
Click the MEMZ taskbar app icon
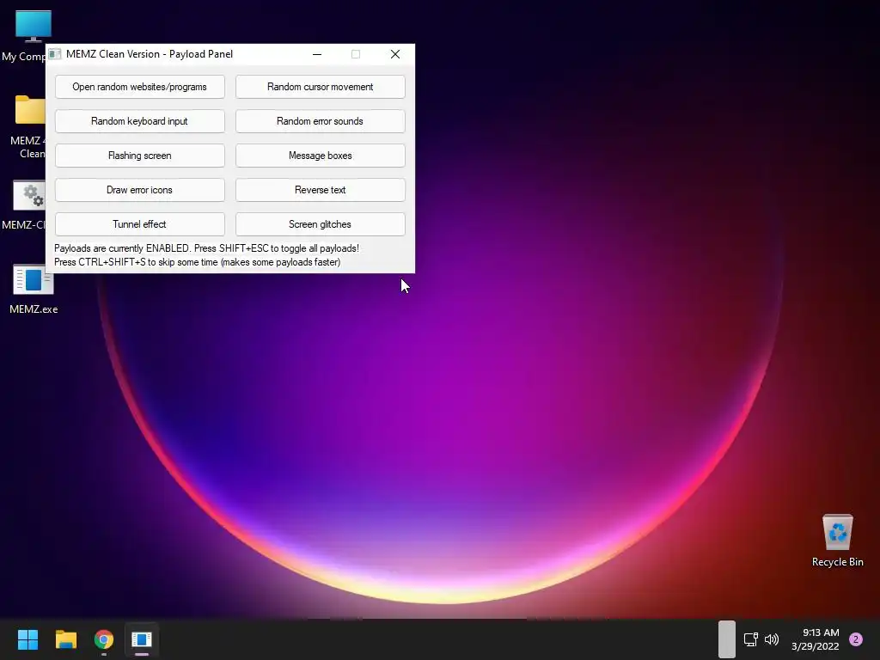pyautogui.click(x=142, y=639)
